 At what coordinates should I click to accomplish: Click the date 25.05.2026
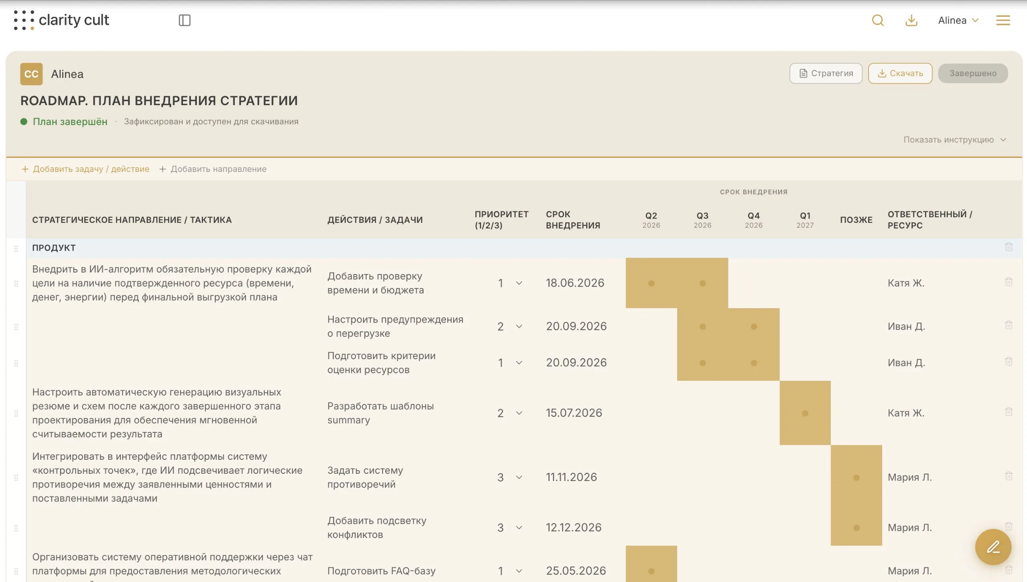(576, 571)
